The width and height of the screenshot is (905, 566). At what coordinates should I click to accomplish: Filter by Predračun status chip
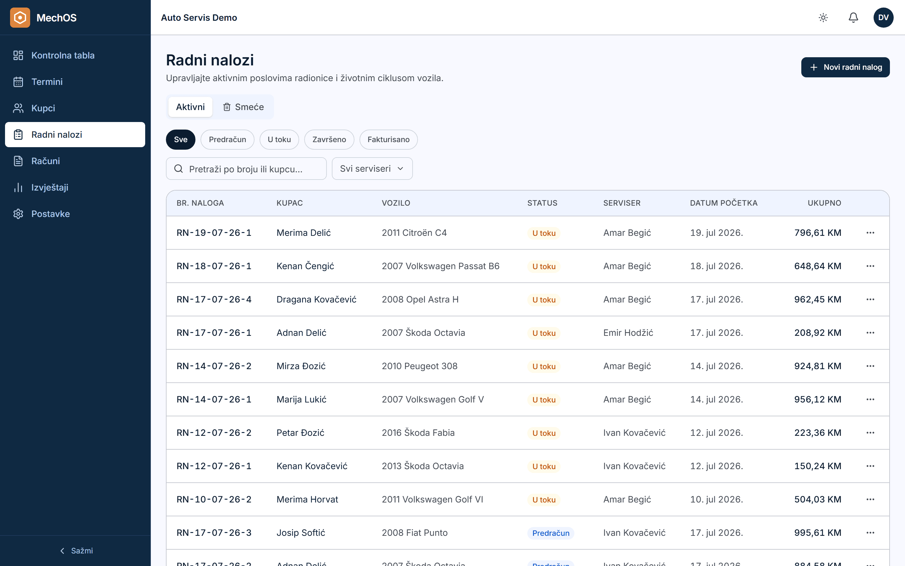[228, 140]
